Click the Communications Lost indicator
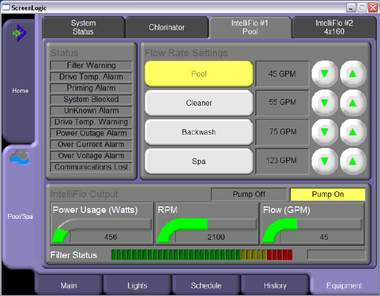 [x=91, y=167]
